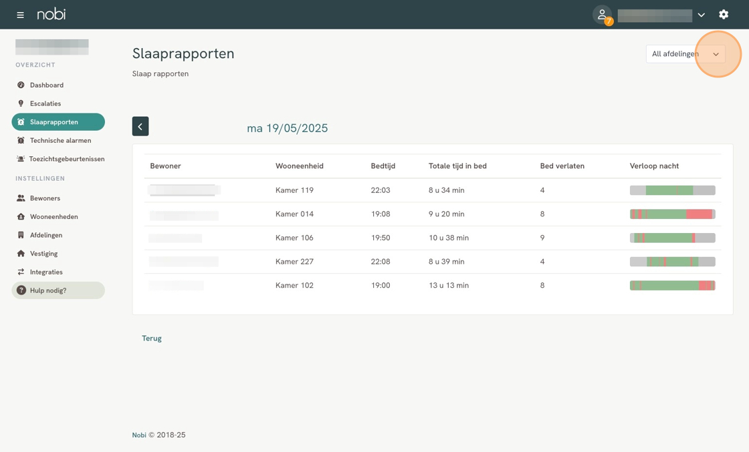
Task: Click the Escalaties lightbulb icon
Action: [21, 103]
